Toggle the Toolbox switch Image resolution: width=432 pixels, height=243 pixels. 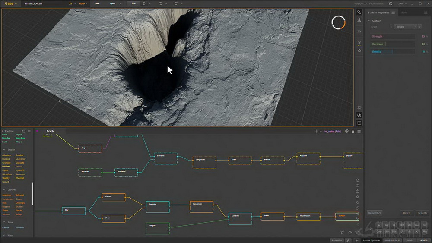[24, 131]
